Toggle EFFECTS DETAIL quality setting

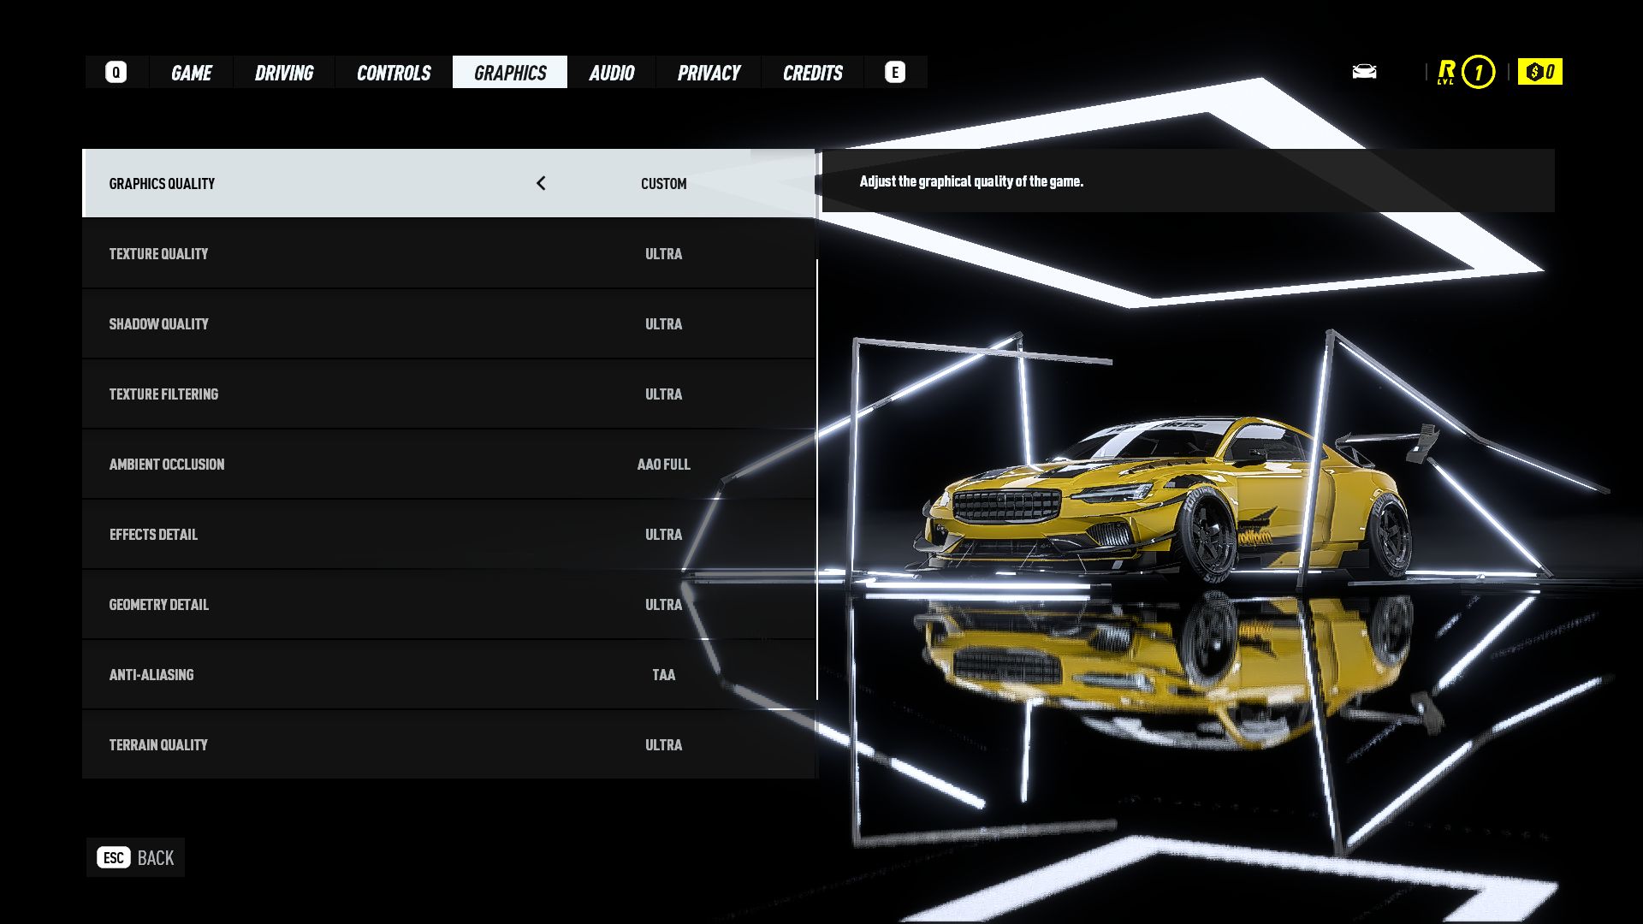(663, 534)
